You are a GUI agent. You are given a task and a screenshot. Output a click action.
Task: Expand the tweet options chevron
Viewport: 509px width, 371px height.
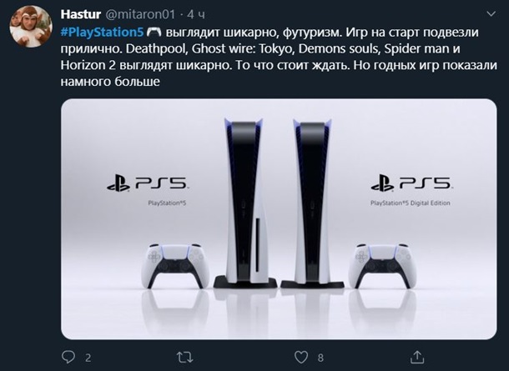tap(491, 13)
